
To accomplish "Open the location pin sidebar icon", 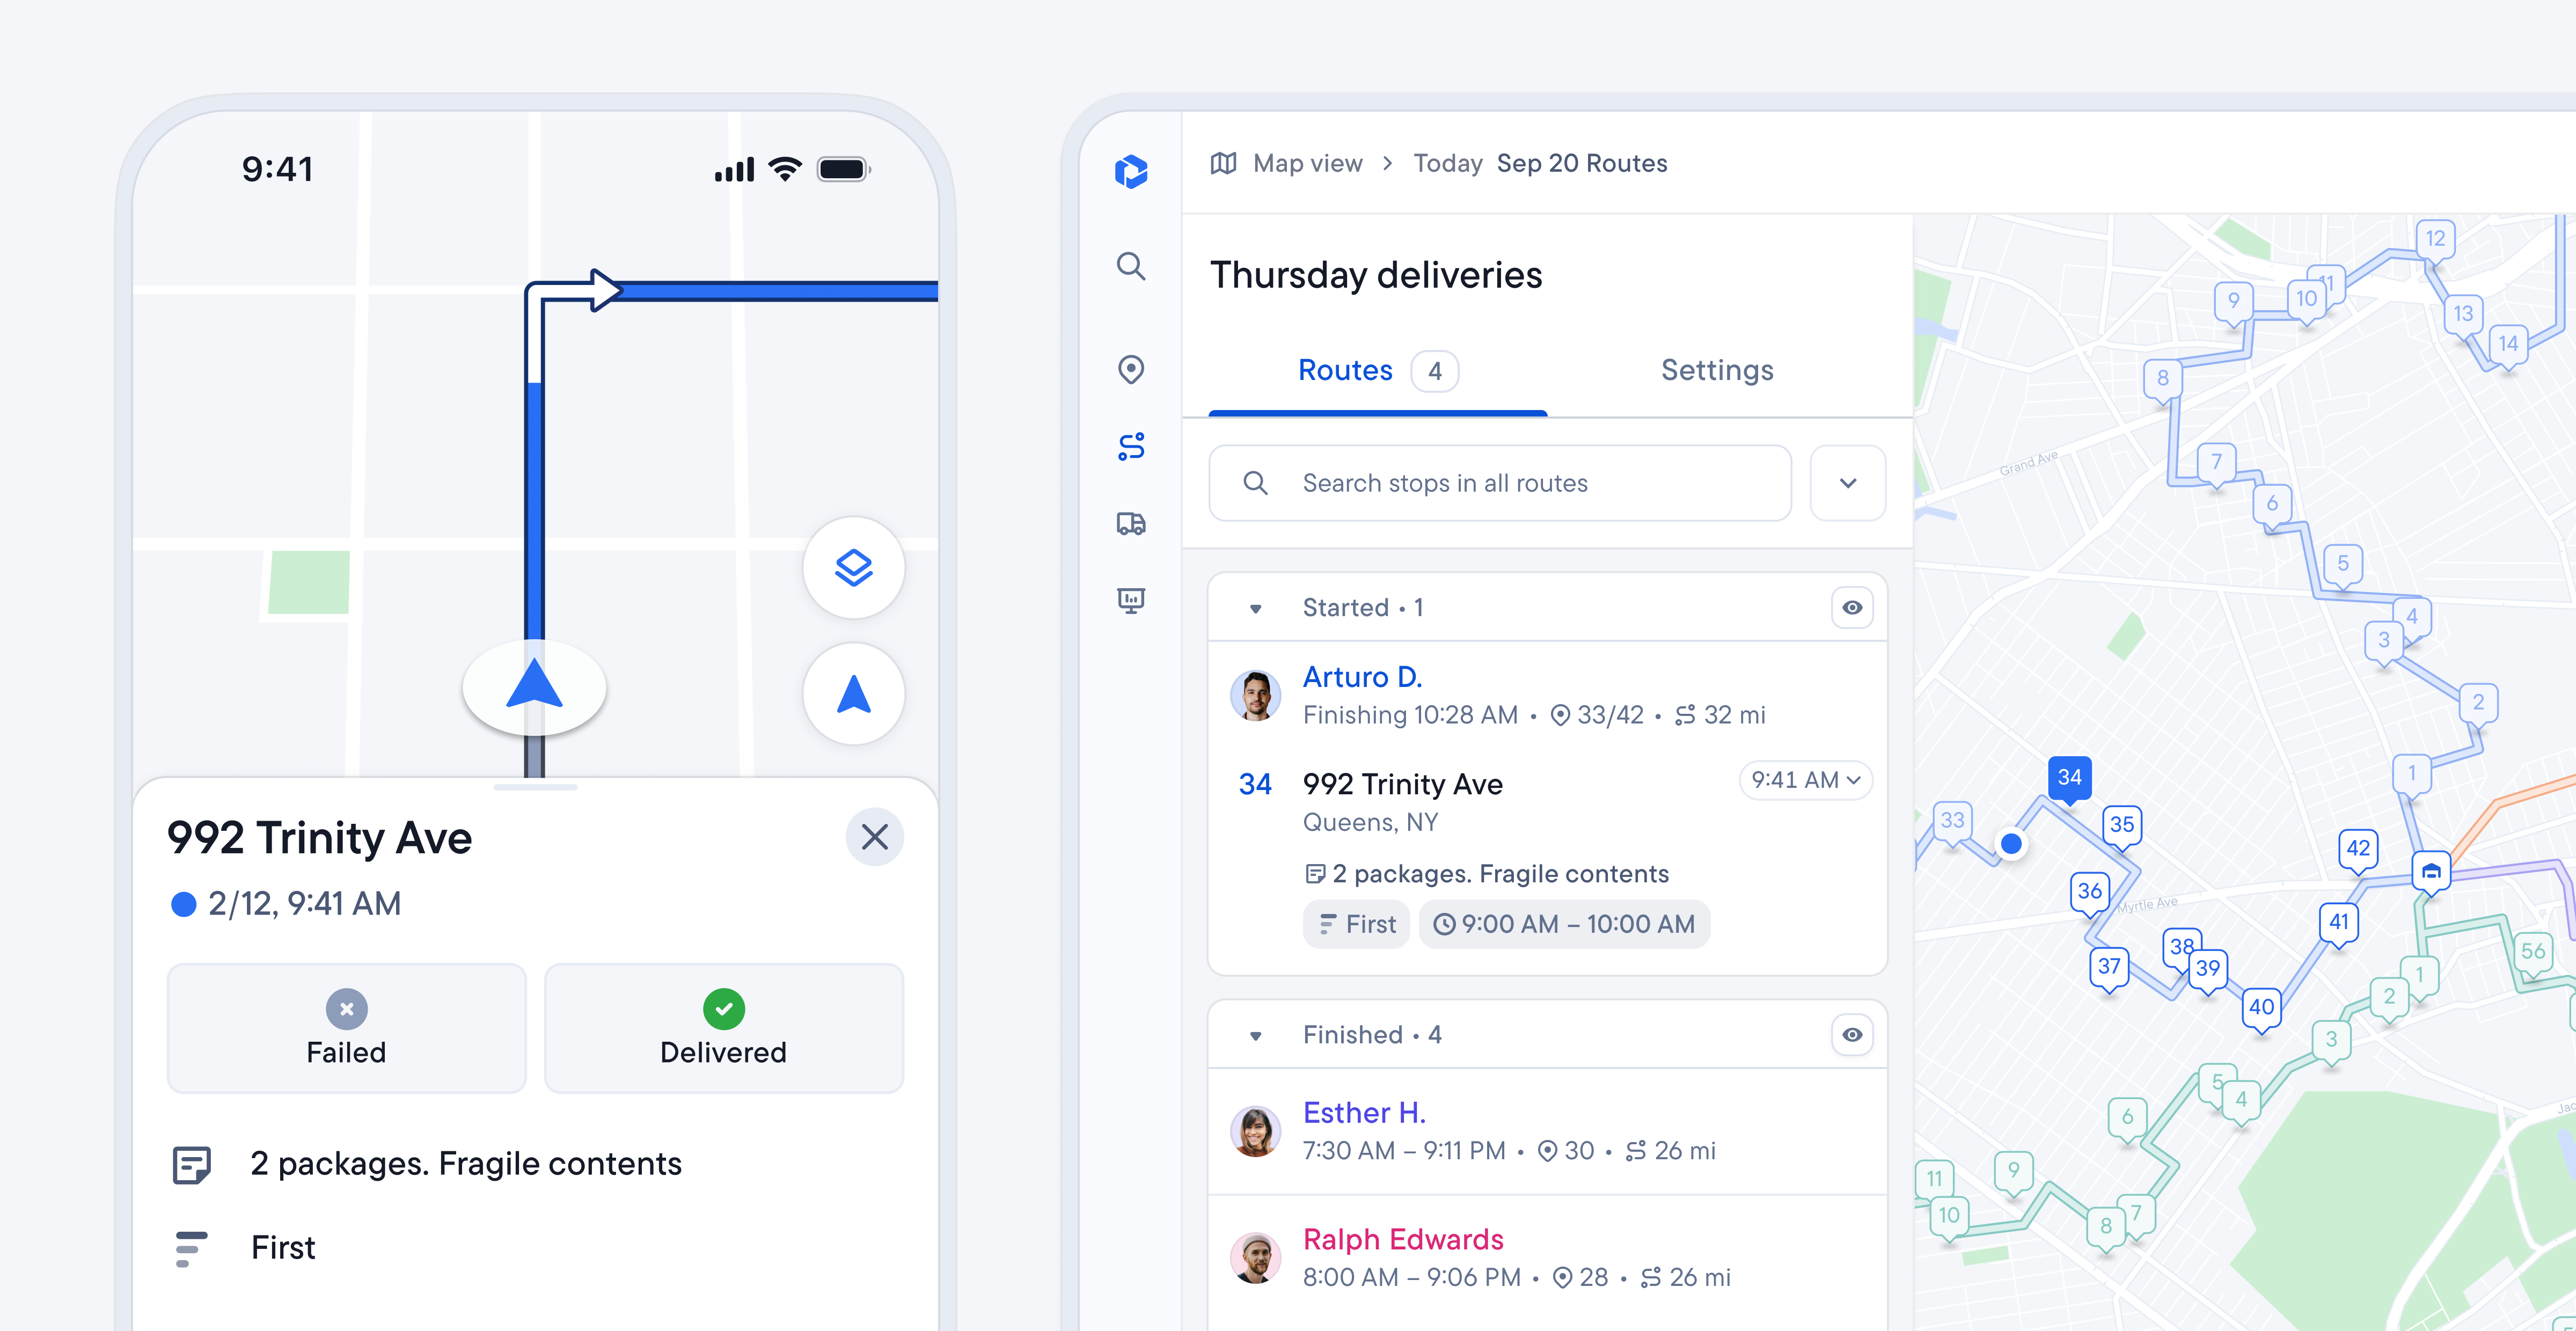I will click(1131, 369).
